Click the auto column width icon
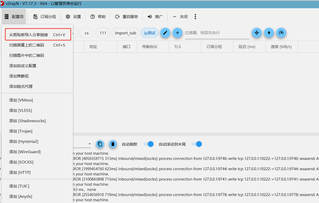Image resolution: width=319 pixels, height=203 pixels. click(257, 33)
